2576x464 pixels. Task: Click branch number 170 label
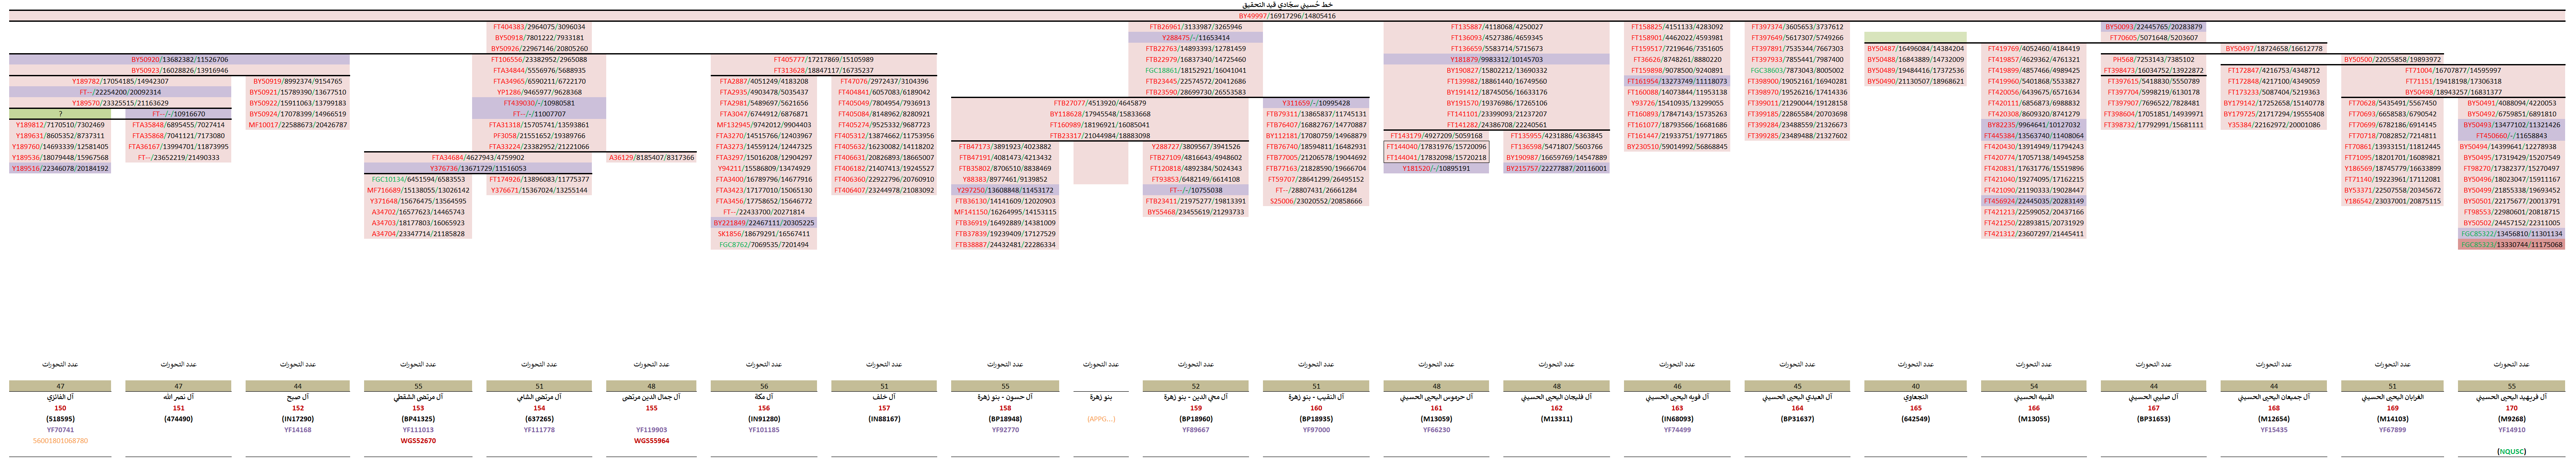click(x=2511, y=408)
